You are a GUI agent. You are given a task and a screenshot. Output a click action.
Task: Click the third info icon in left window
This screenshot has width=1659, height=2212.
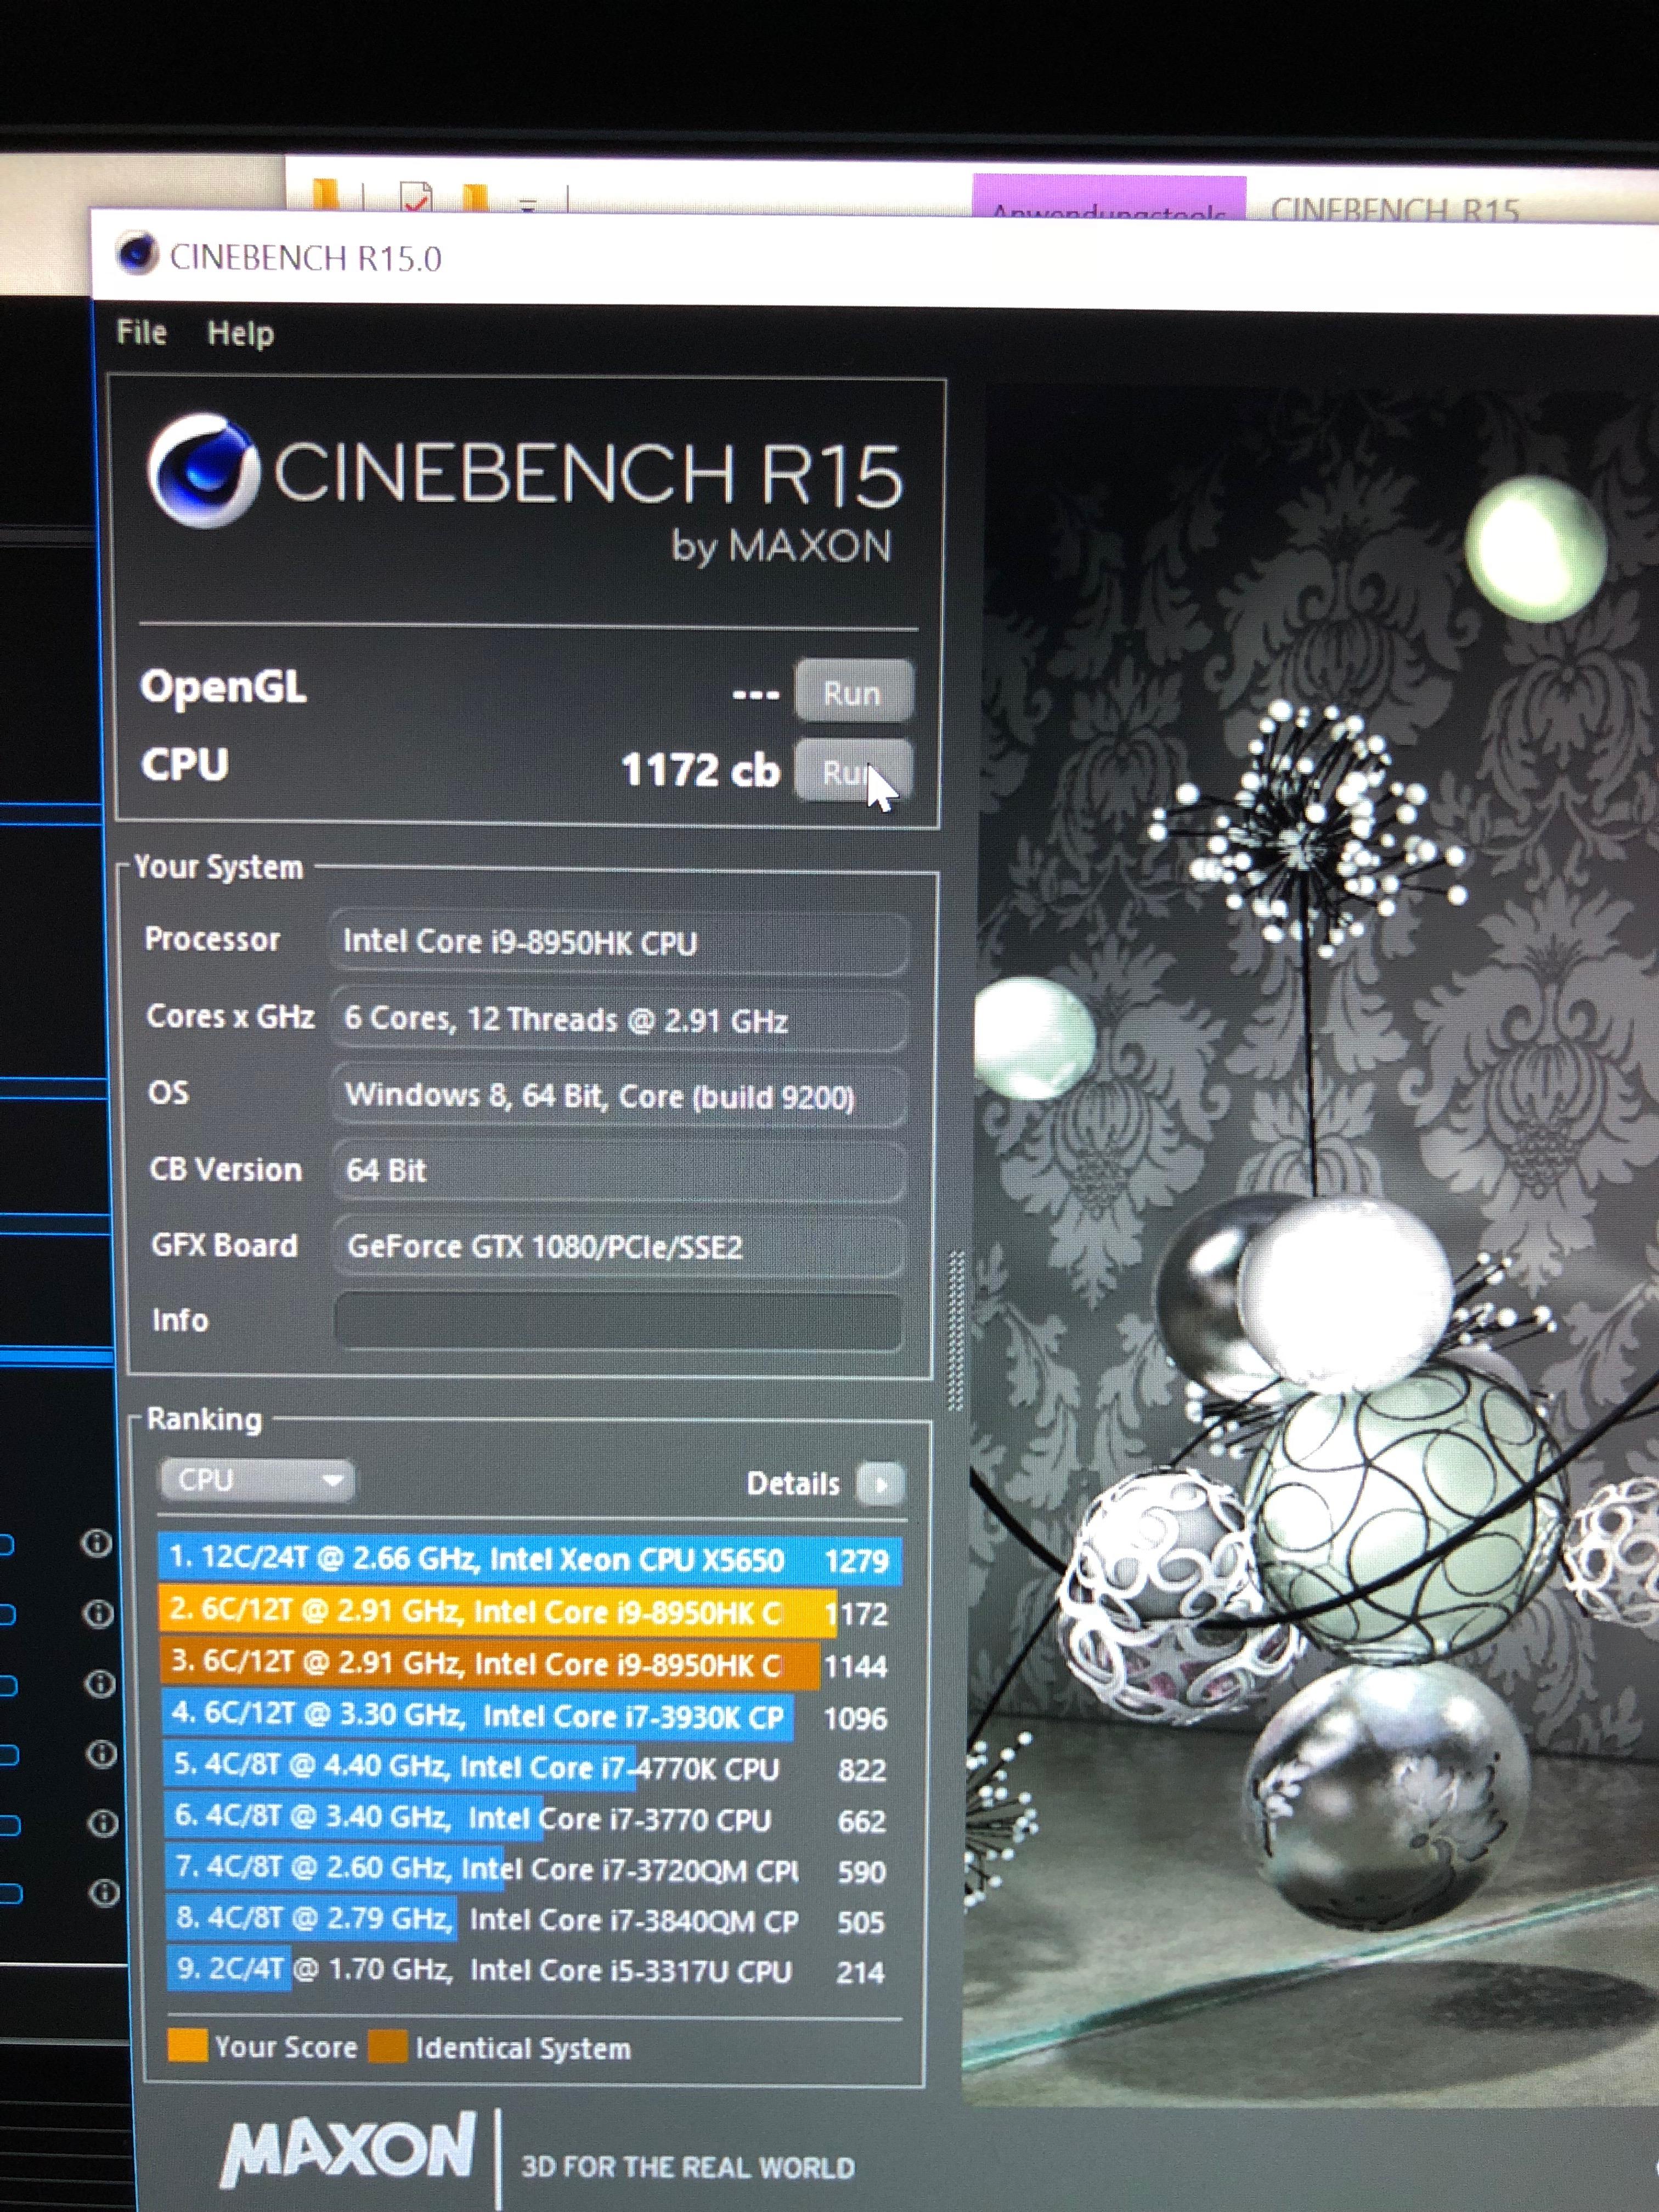click(100, 1683)
